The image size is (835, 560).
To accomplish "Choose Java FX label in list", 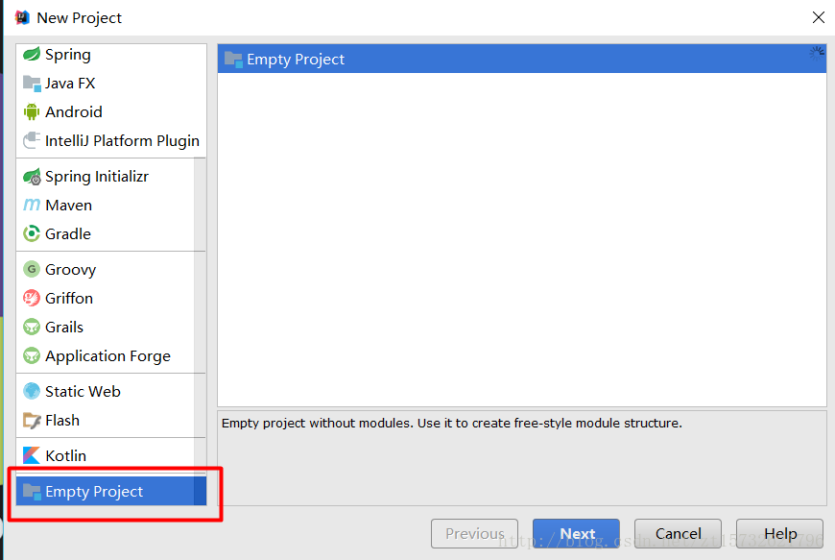I will tap(70, 84).
